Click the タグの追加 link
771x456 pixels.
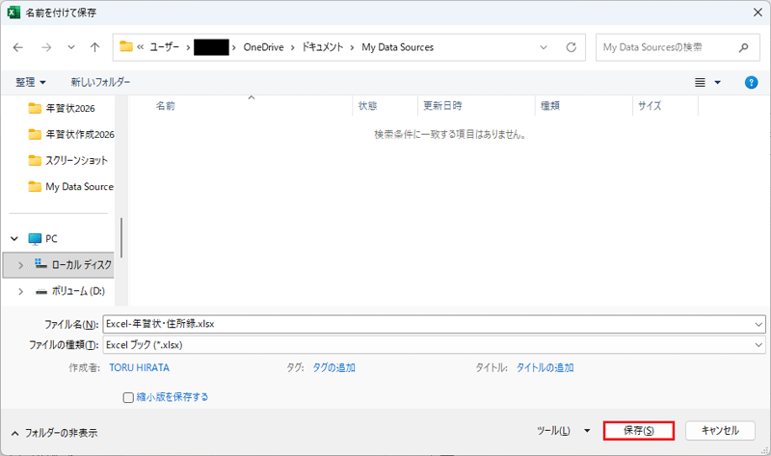point(333,367)
